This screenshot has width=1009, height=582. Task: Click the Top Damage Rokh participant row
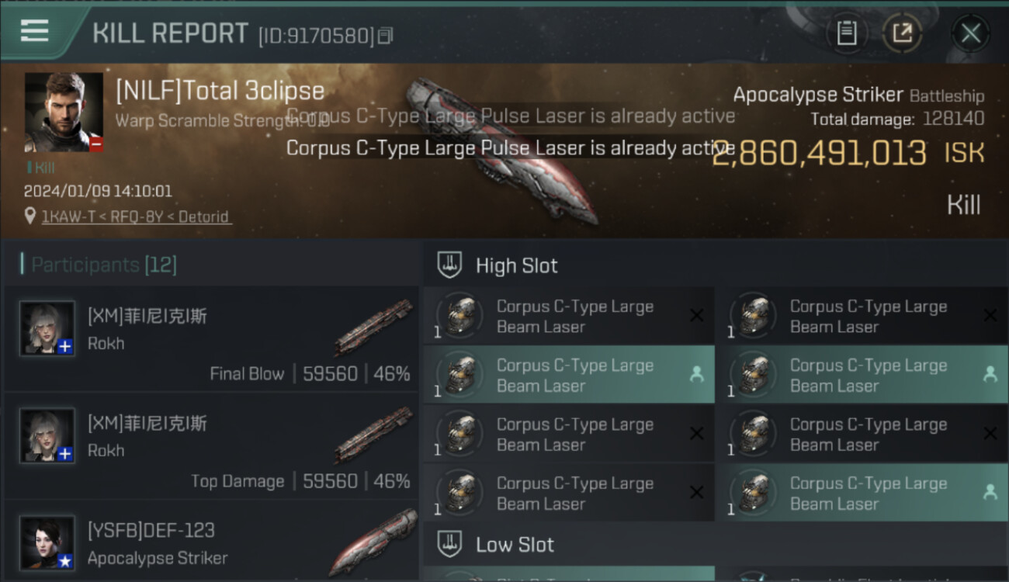[x=211, y=446]
